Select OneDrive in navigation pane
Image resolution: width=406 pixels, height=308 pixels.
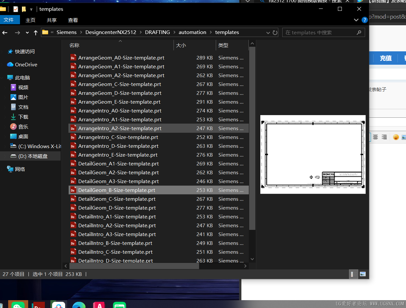pyautogui.click(x=26, y=64)
